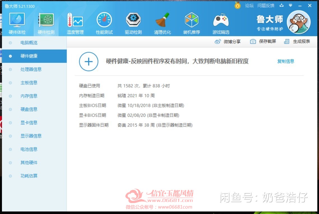Open the 问题反馈 feedback link
The height and width of the screenshot is (214, 319).
point(266,6)
